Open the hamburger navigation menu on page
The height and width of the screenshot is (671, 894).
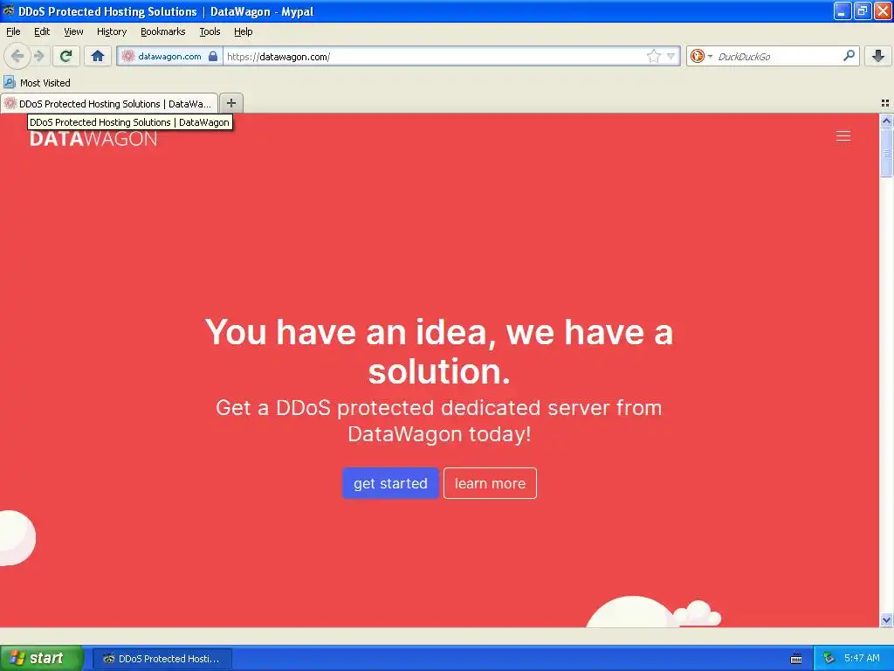(842, 135)
